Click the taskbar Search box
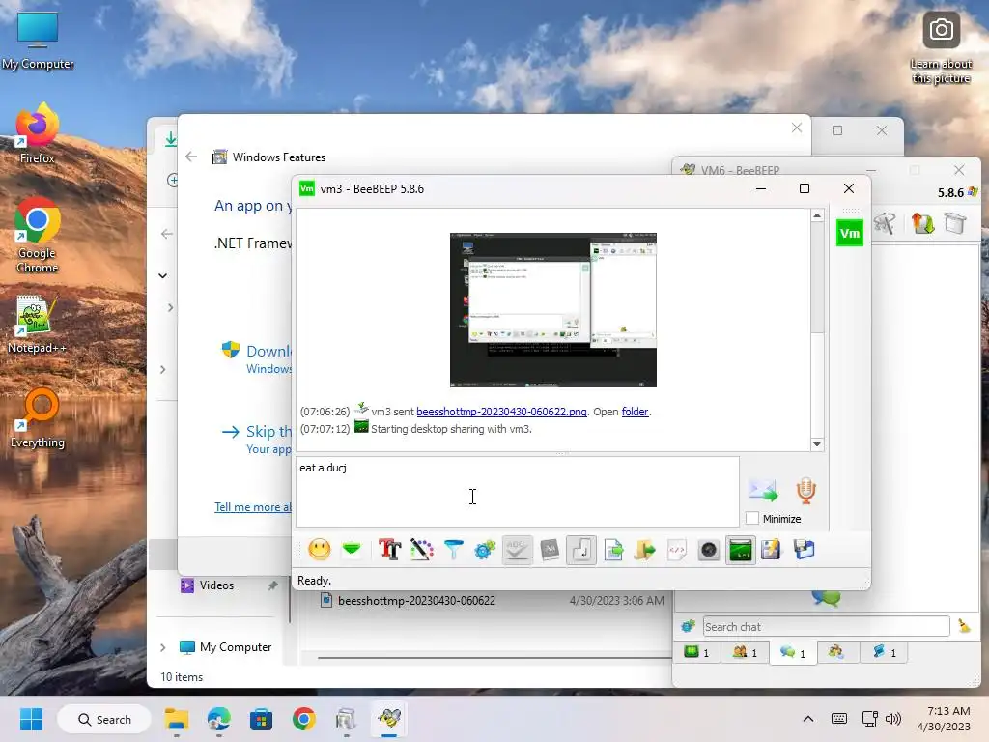Image resolution: width=989 pixels, height=742 pixels. click(x=104, y=719)
